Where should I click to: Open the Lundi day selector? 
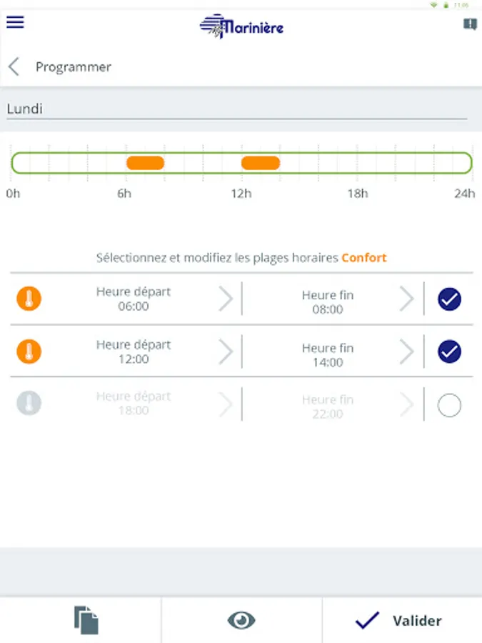pyautogui.click(x=236, y=109)
